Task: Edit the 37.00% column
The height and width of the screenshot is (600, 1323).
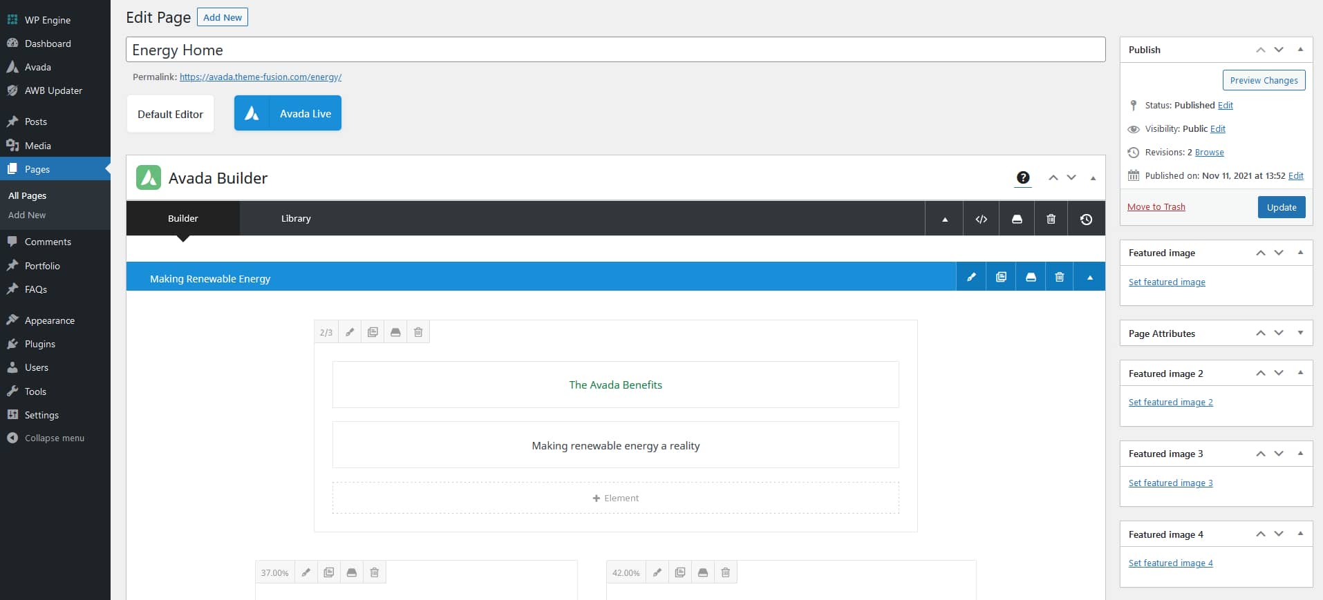Action: point(306,572)
